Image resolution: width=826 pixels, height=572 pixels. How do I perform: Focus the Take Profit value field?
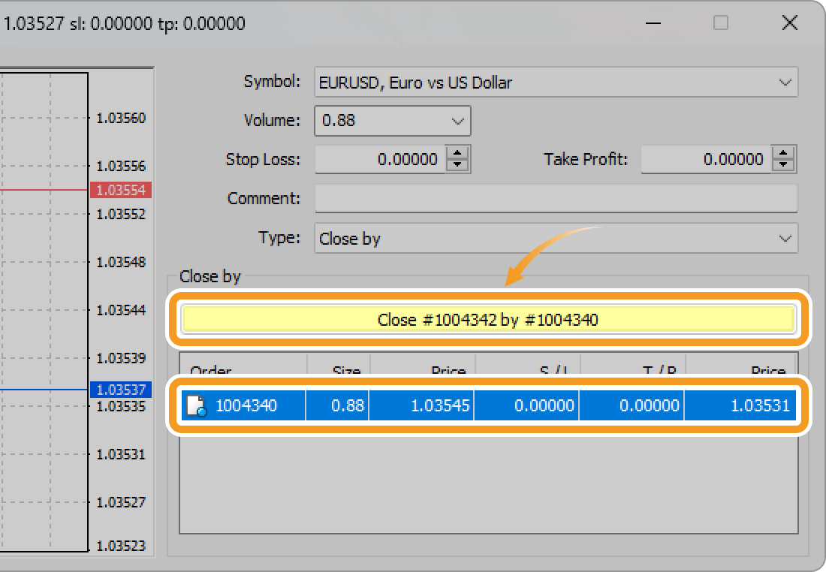click(706, 159)
